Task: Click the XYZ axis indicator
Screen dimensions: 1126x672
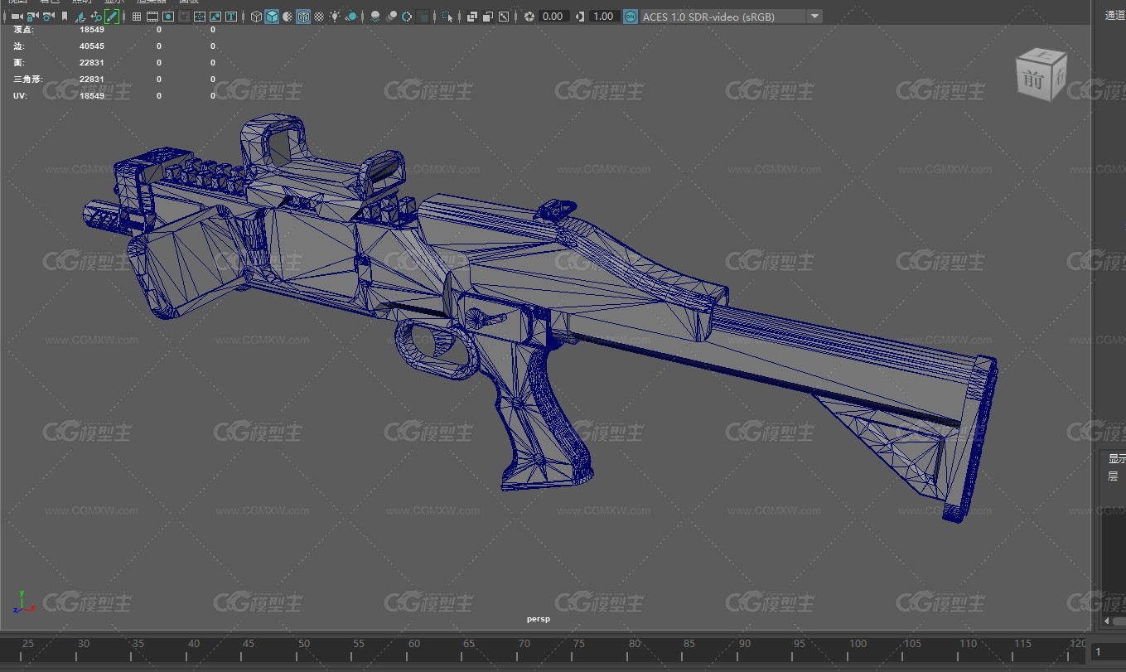Action: click(x=25, y=602)
